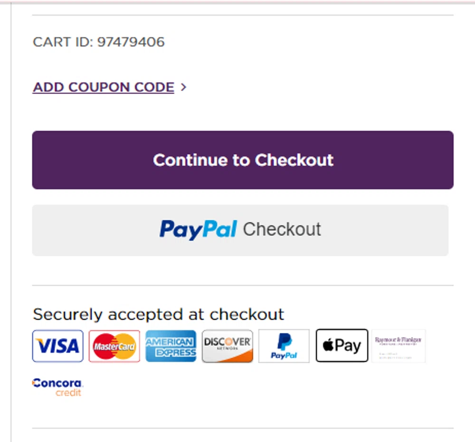
Task: Click the cart ID number 97479406
Action: tap(131, 42)
